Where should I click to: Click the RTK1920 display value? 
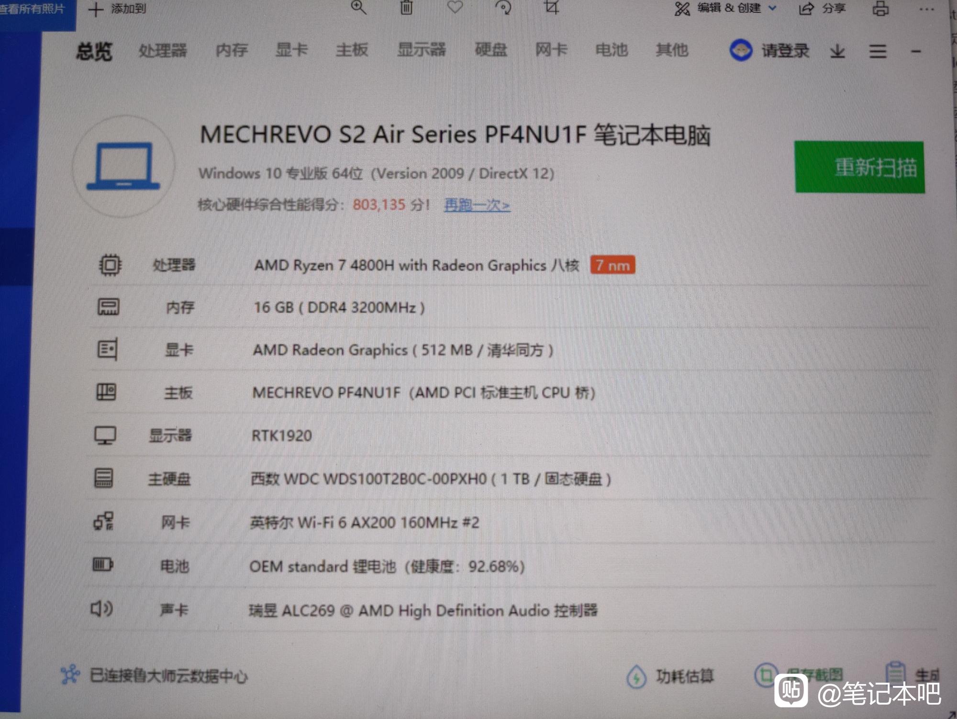point(282,436)
